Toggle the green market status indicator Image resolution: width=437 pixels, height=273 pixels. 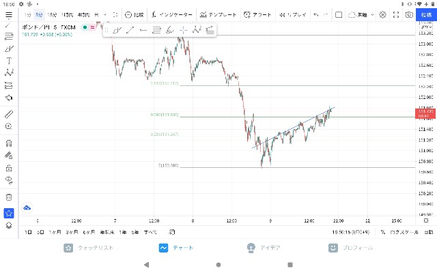[x=85, y=27]
